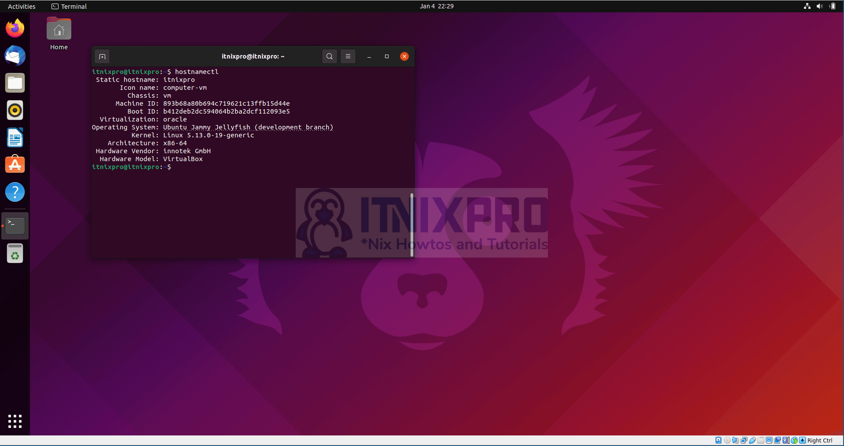Open a new terminal tab
This screenshot has height=446, width=844.
coord(102,56)
